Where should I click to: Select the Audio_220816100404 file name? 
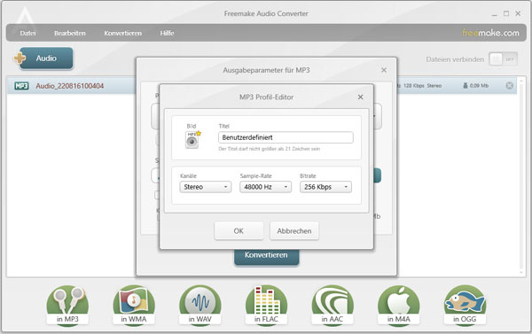[x=70, y=86]
